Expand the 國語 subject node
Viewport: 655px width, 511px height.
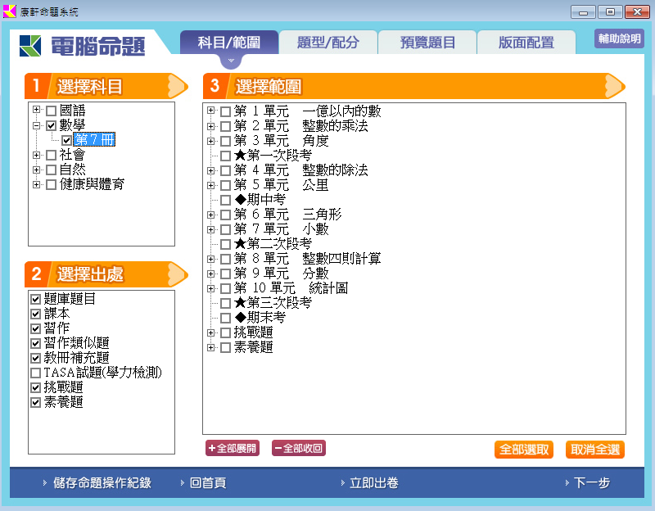[x=36, y=111]
